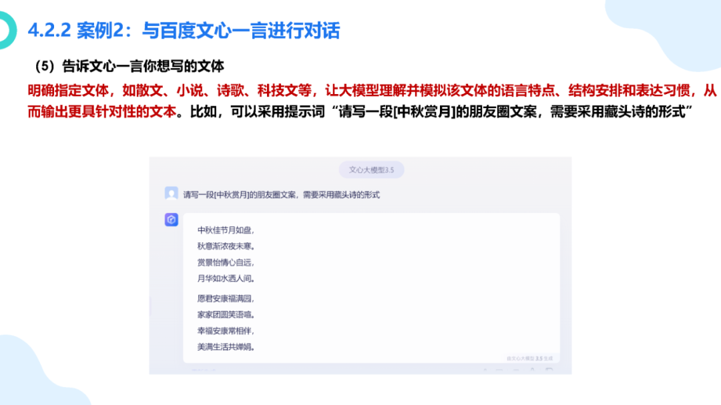Image resolution: width=721 pixels, height=405 pixels.
Task: Click the user prompt message 请写一段[中秋赏月]的朋友圈文案
Action: [x=282, y=195]
